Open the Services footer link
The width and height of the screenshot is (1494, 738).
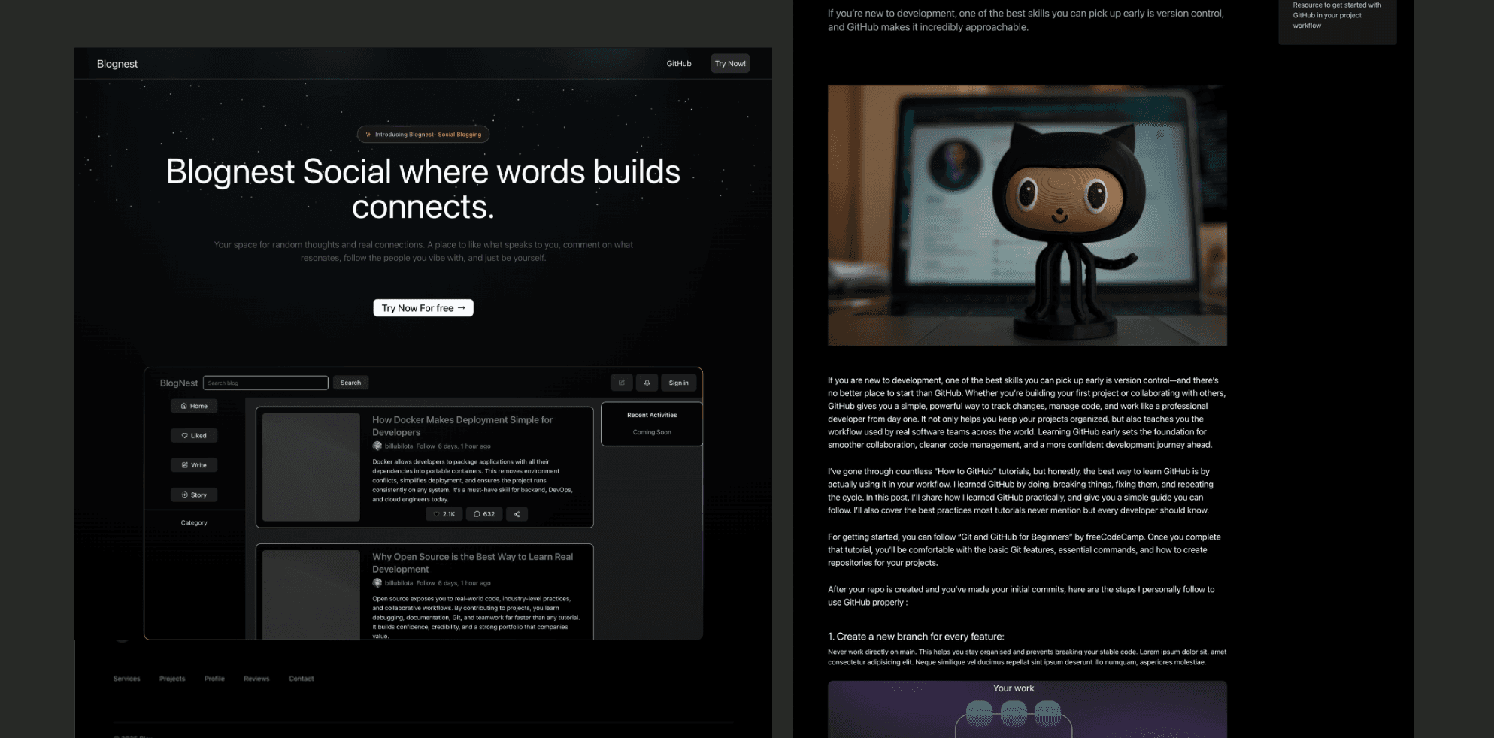pyautogui.click(x=126, y=679)
